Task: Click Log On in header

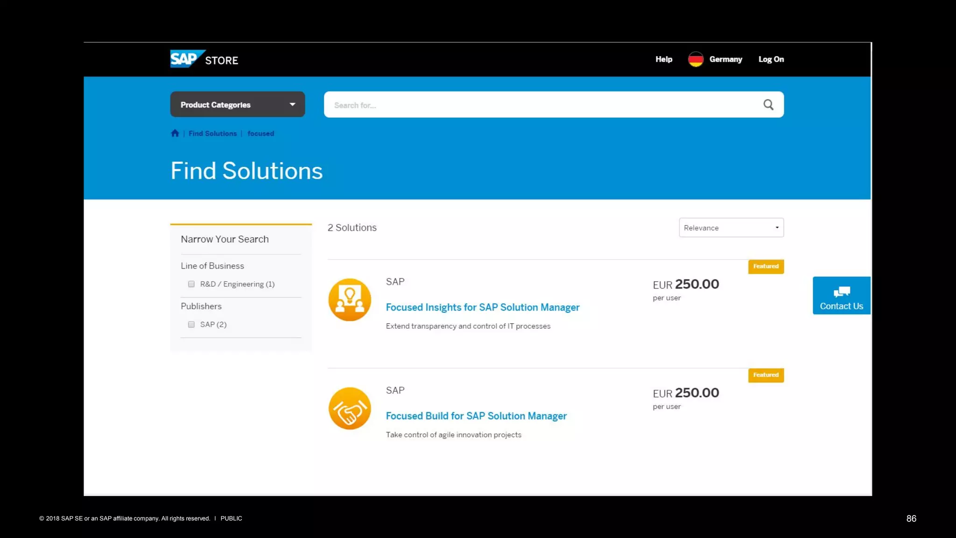Action: pos(771,59)
